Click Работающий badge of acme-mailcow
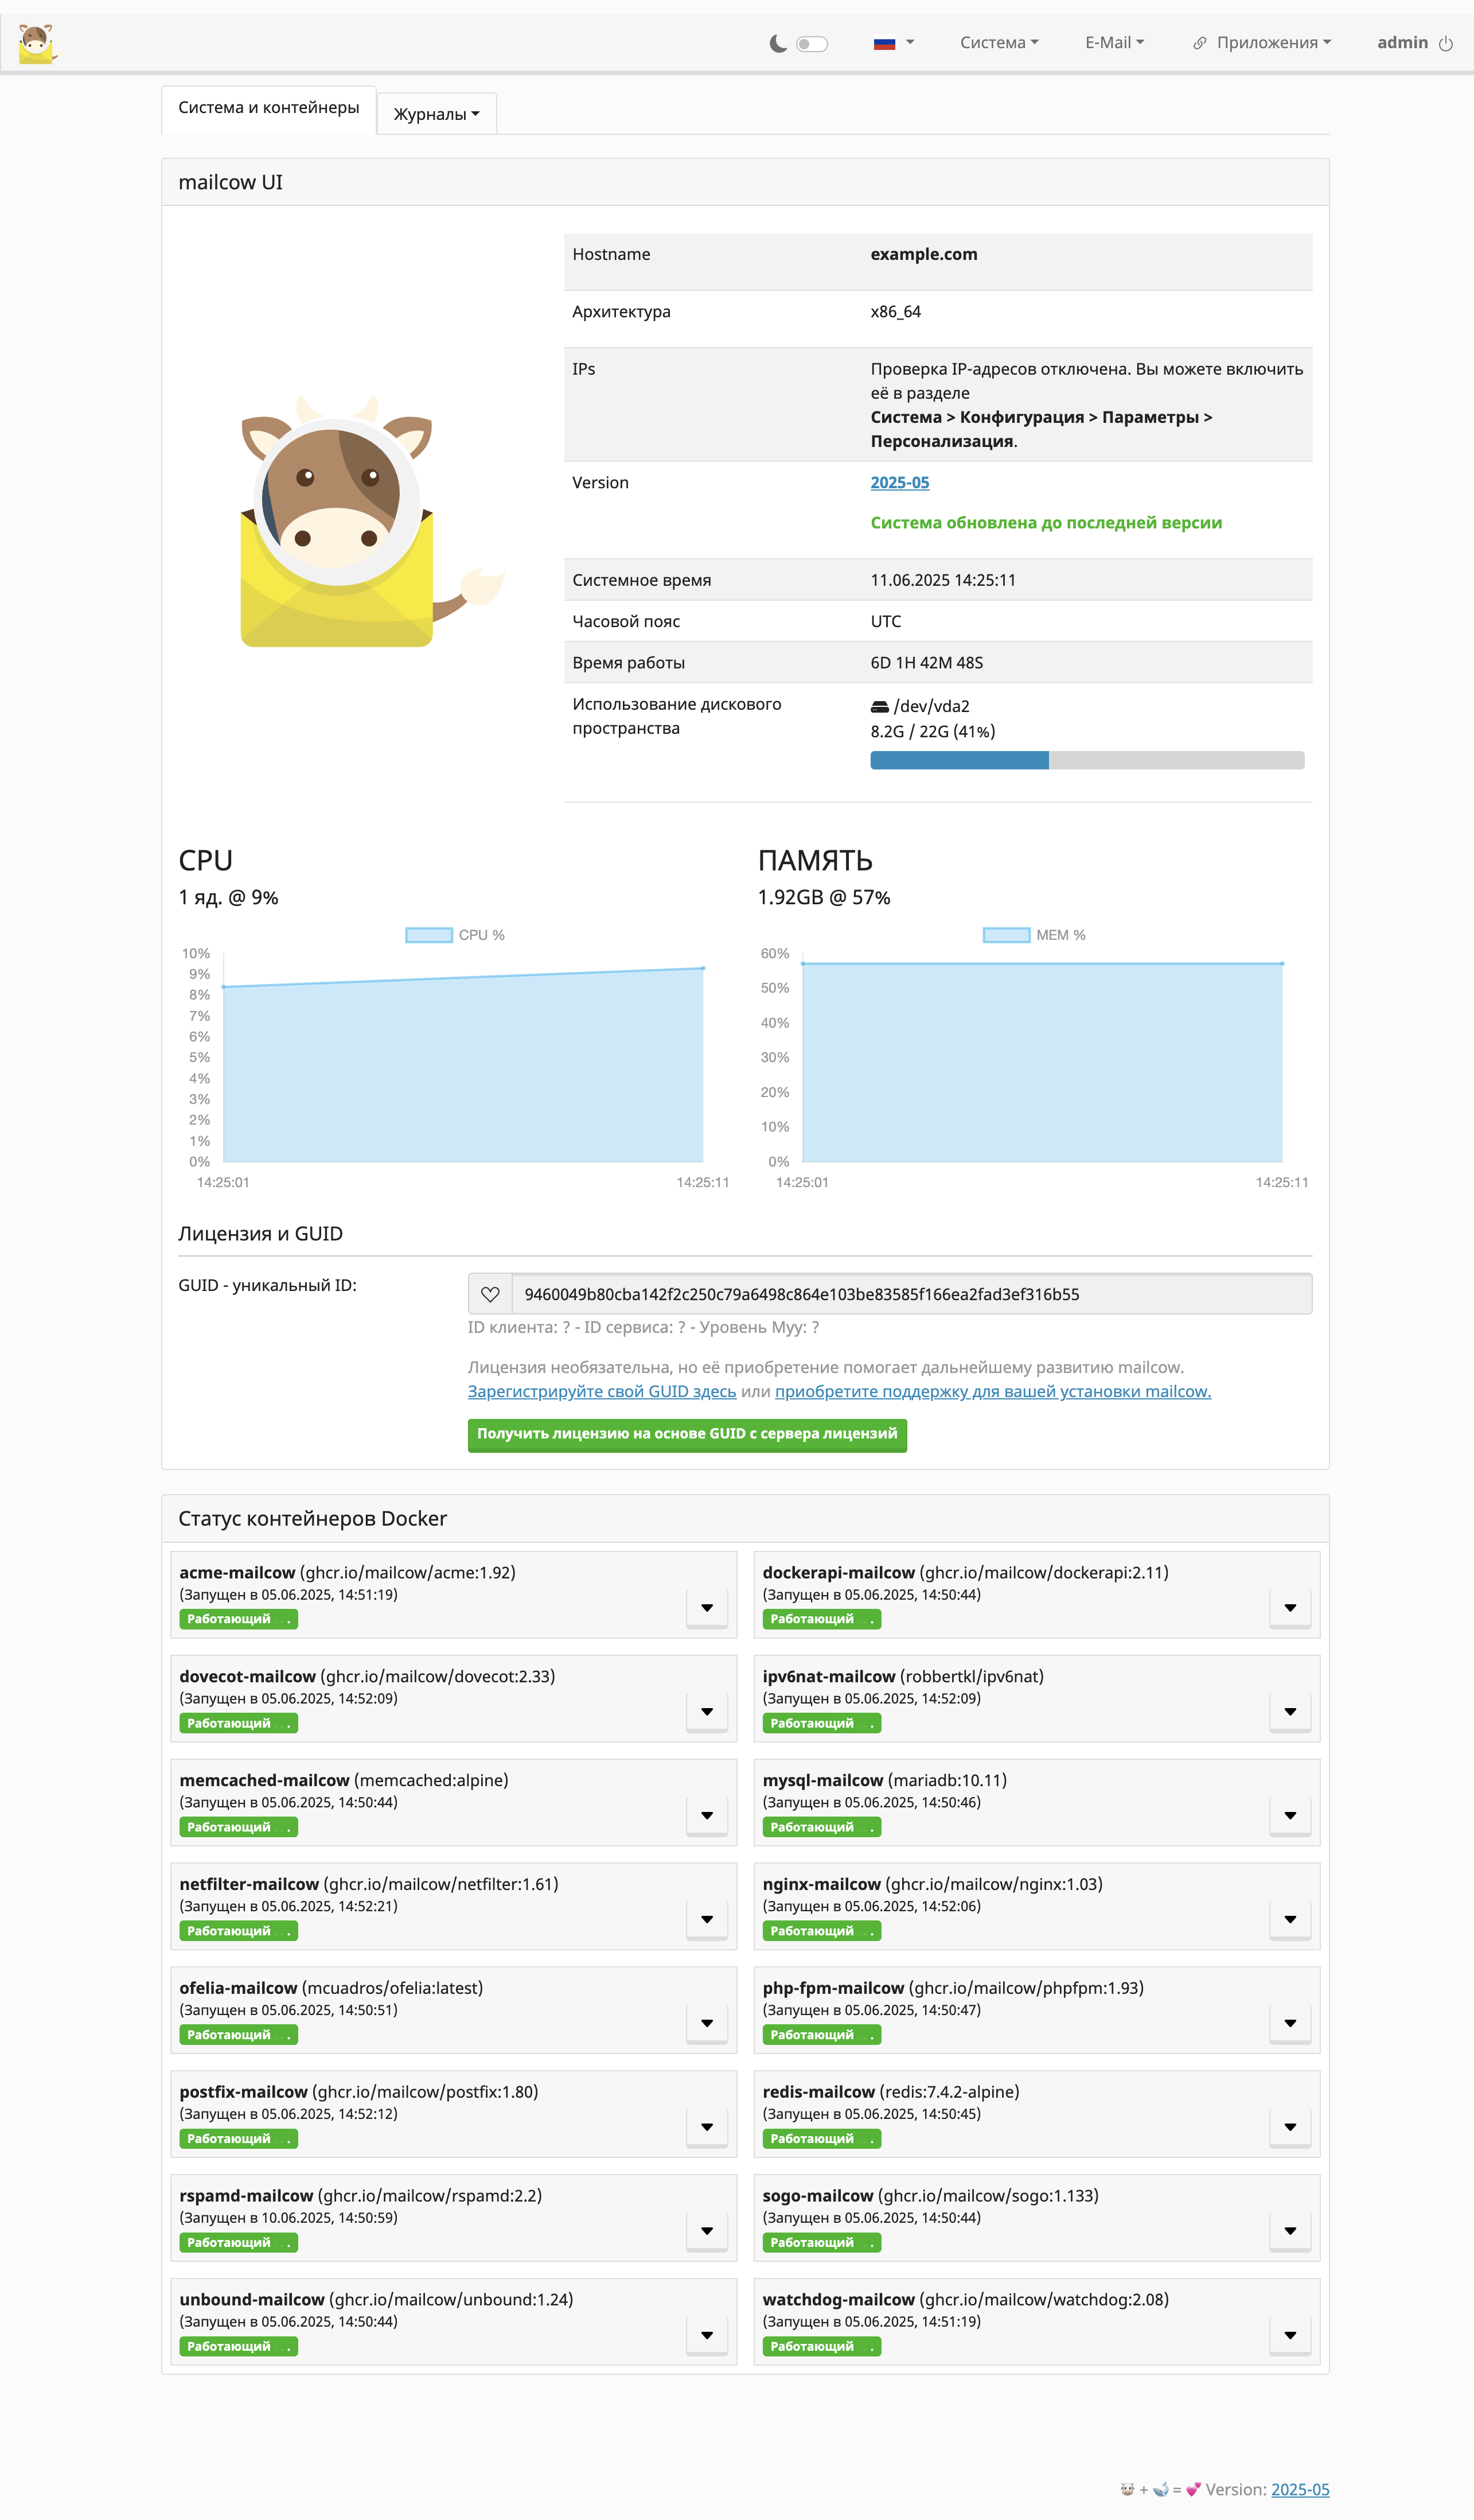The height and width of the screenshot is (2520, 1474). click(x=239, y=1620)
